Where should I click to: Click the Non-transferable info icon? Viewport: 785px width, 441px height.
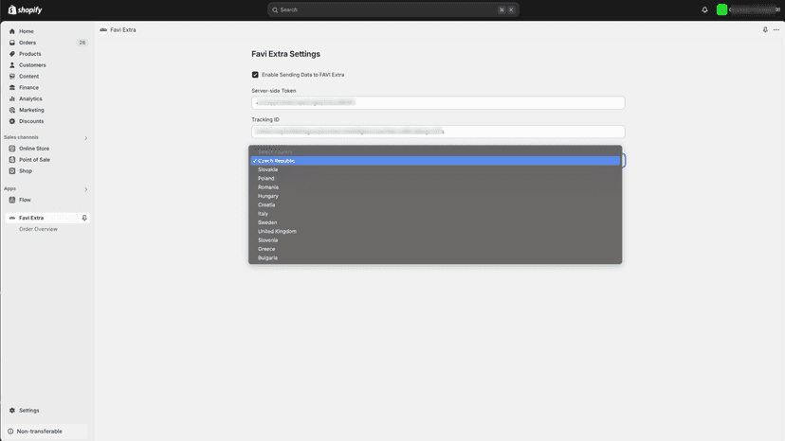10,431
